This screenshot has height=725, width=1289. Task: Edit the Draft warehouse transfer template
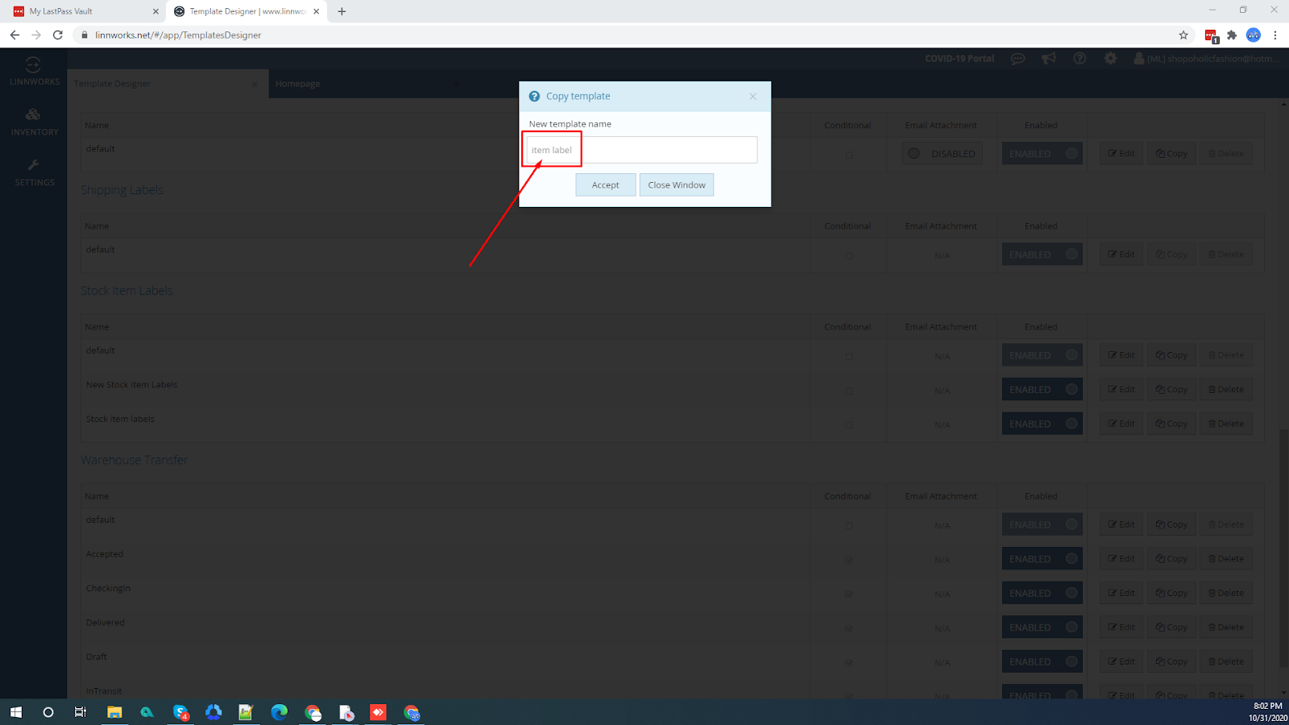click(x=1121, y=662)
